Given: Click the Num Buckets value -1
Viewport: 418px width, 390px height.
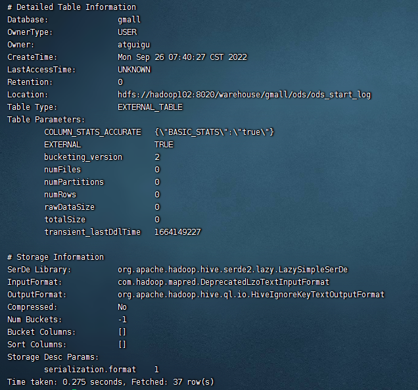Looking at the screenshot, I should pos(122,320).
